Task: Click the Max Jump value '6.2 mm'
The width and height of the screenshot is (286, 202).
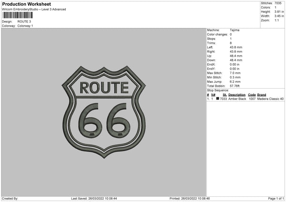Action: (x=235, y=81)
